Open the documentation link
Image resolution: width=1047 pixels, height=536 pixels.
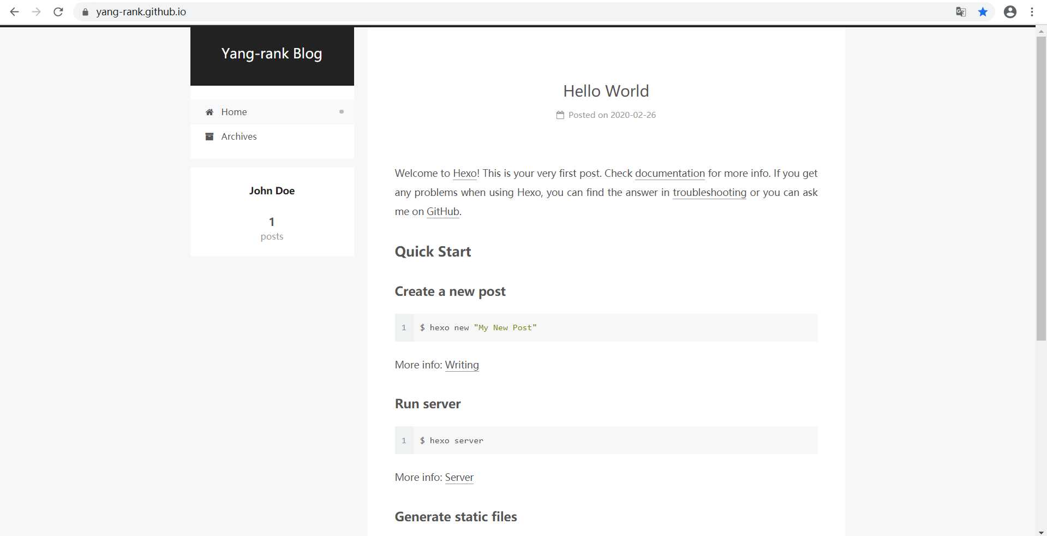click(x=669, y=173)
